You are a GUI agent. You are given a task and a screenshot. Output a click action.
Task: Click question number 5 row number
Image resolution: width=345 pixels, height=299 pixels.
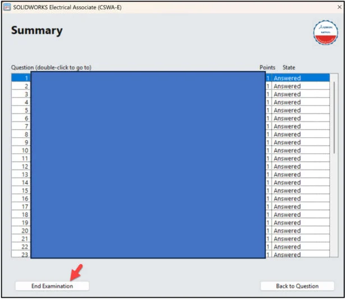pyautogui.click(x=26, y=110)
